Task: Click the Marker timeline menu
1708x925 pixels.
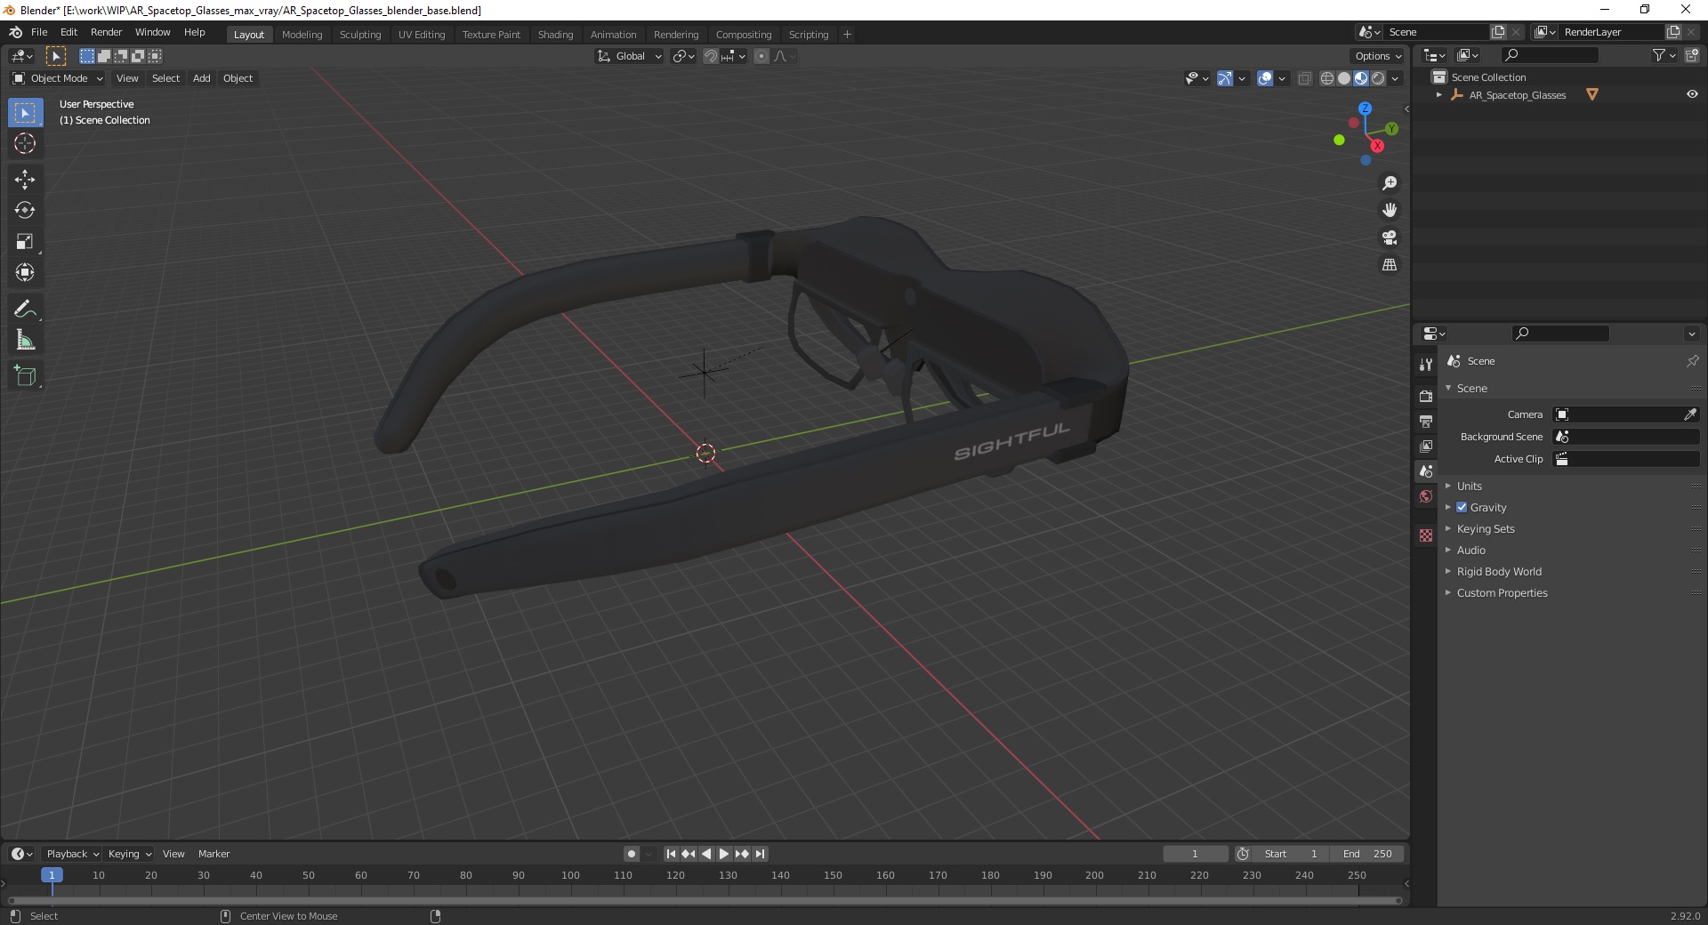Action: coord(213,854)
